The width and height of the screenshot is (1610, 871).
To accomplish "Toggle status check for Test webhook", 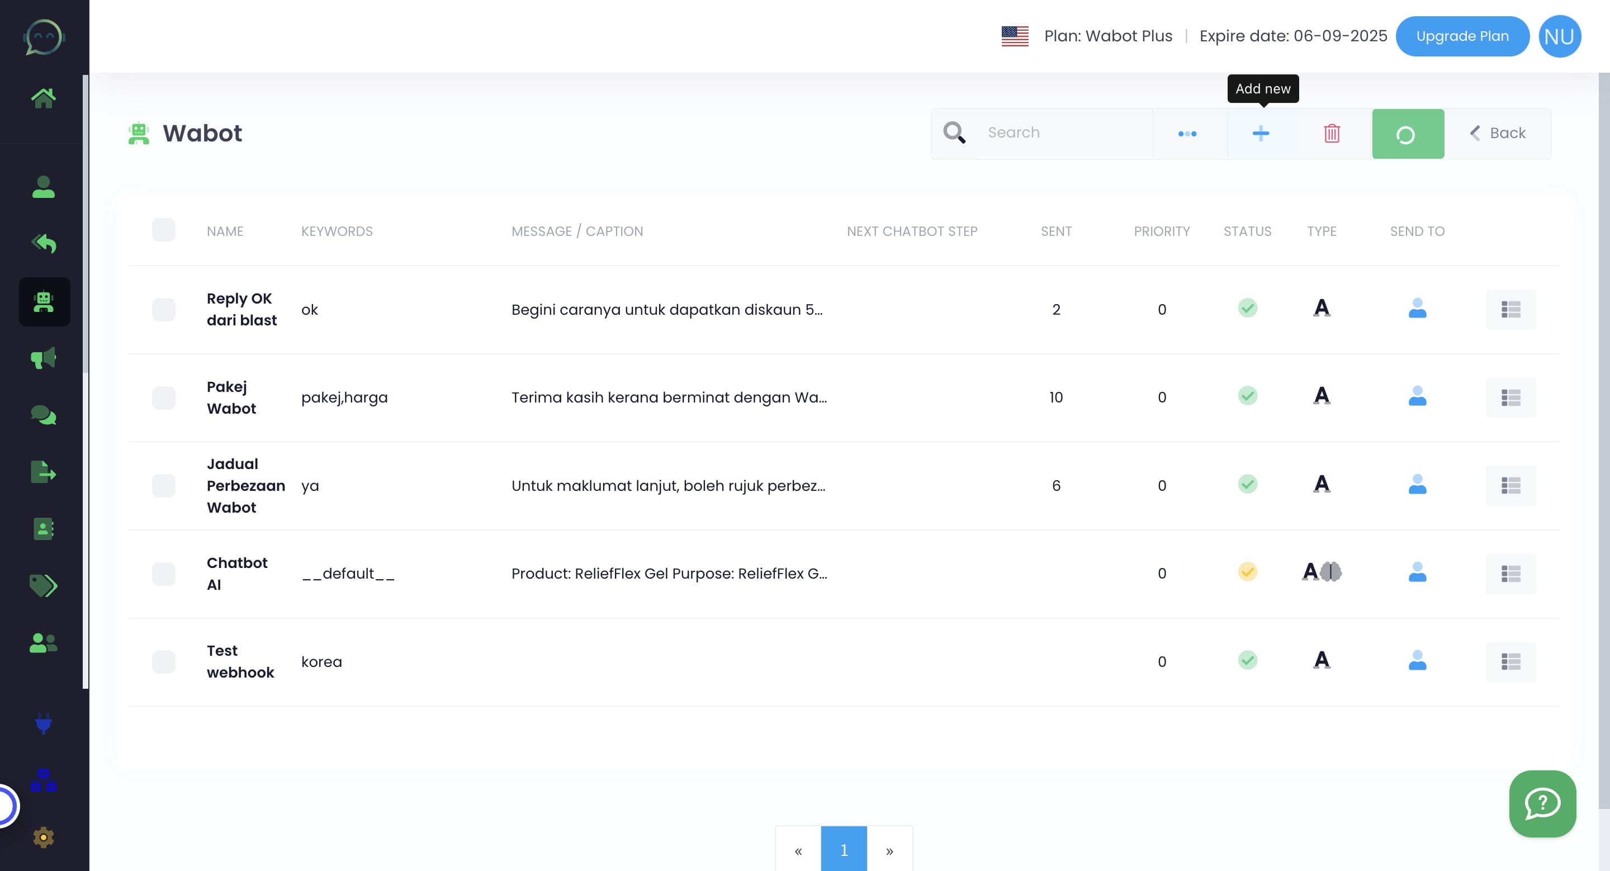I will pos(1248,660).
